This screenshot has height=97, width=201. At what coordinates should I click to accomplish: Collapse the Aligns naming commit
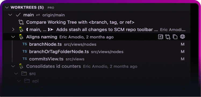[13, 37]
